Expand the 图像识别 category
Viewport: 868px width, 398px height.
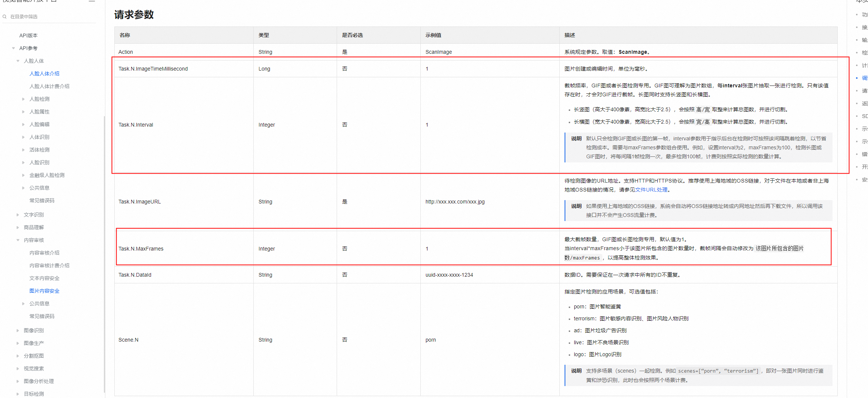(18, 330)
